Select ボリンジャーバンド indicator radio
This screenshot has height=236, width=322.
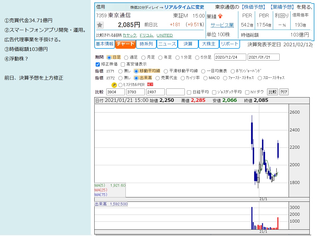click(x=233, y=71)
